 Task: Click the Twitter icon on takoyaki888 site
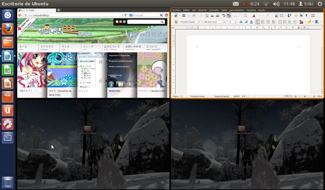coord(124,22)
